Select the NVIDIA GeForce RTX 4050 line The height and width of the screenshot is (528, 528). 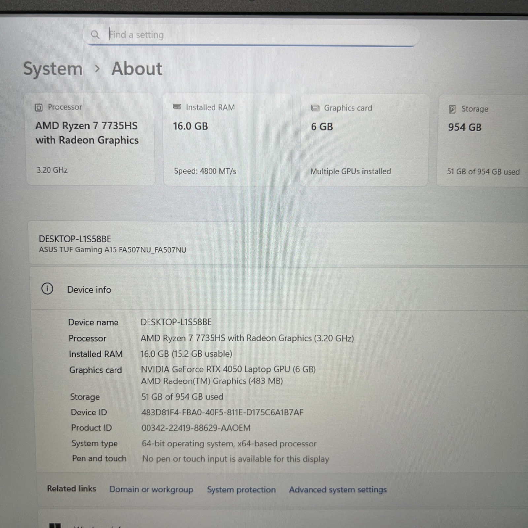tap(228, 369)
